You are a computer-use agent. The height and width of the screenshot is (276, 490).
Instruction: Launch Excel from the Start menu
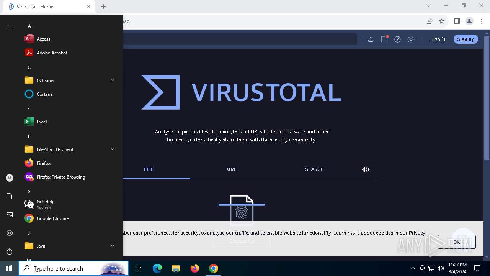(69, 122)
